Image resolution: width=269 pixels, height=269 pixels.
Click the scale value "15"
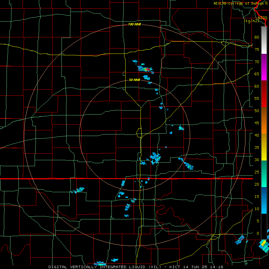coord(257,197)
